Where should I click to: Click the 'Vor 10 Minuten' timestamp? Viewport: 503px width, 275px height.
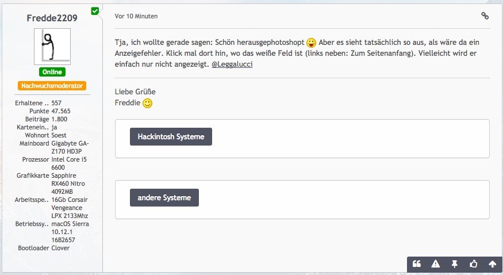(x=136, y=16)
